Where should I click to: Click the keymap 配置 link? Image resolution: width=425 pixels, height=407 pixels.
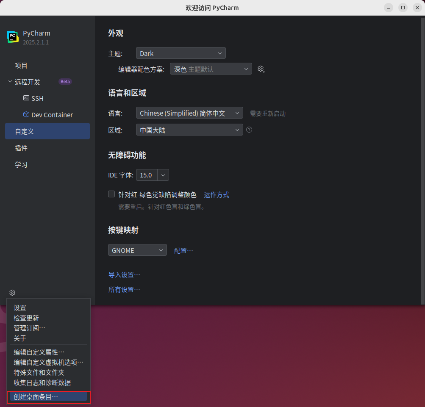pos(183,250)
